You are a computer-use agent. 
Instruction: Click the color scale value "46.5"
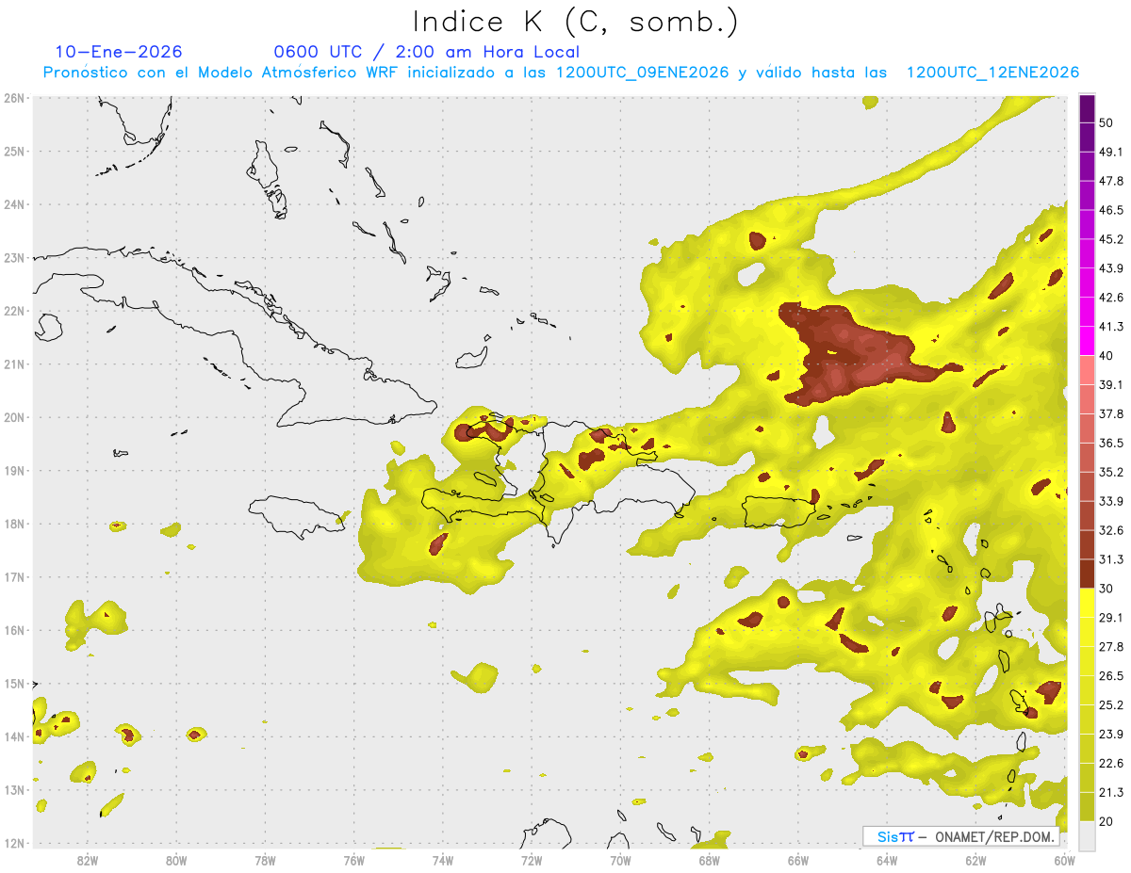coord(1110,210)
